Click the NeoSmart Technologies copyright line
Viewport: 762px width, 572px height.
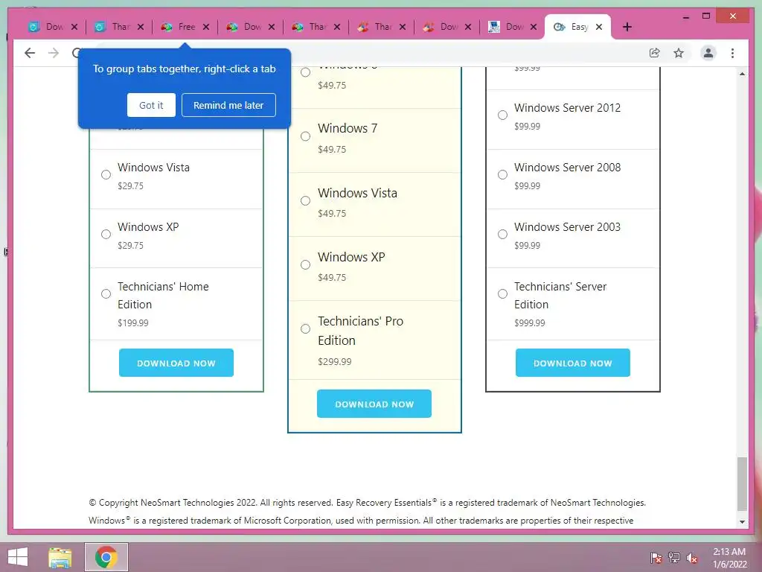368,503
